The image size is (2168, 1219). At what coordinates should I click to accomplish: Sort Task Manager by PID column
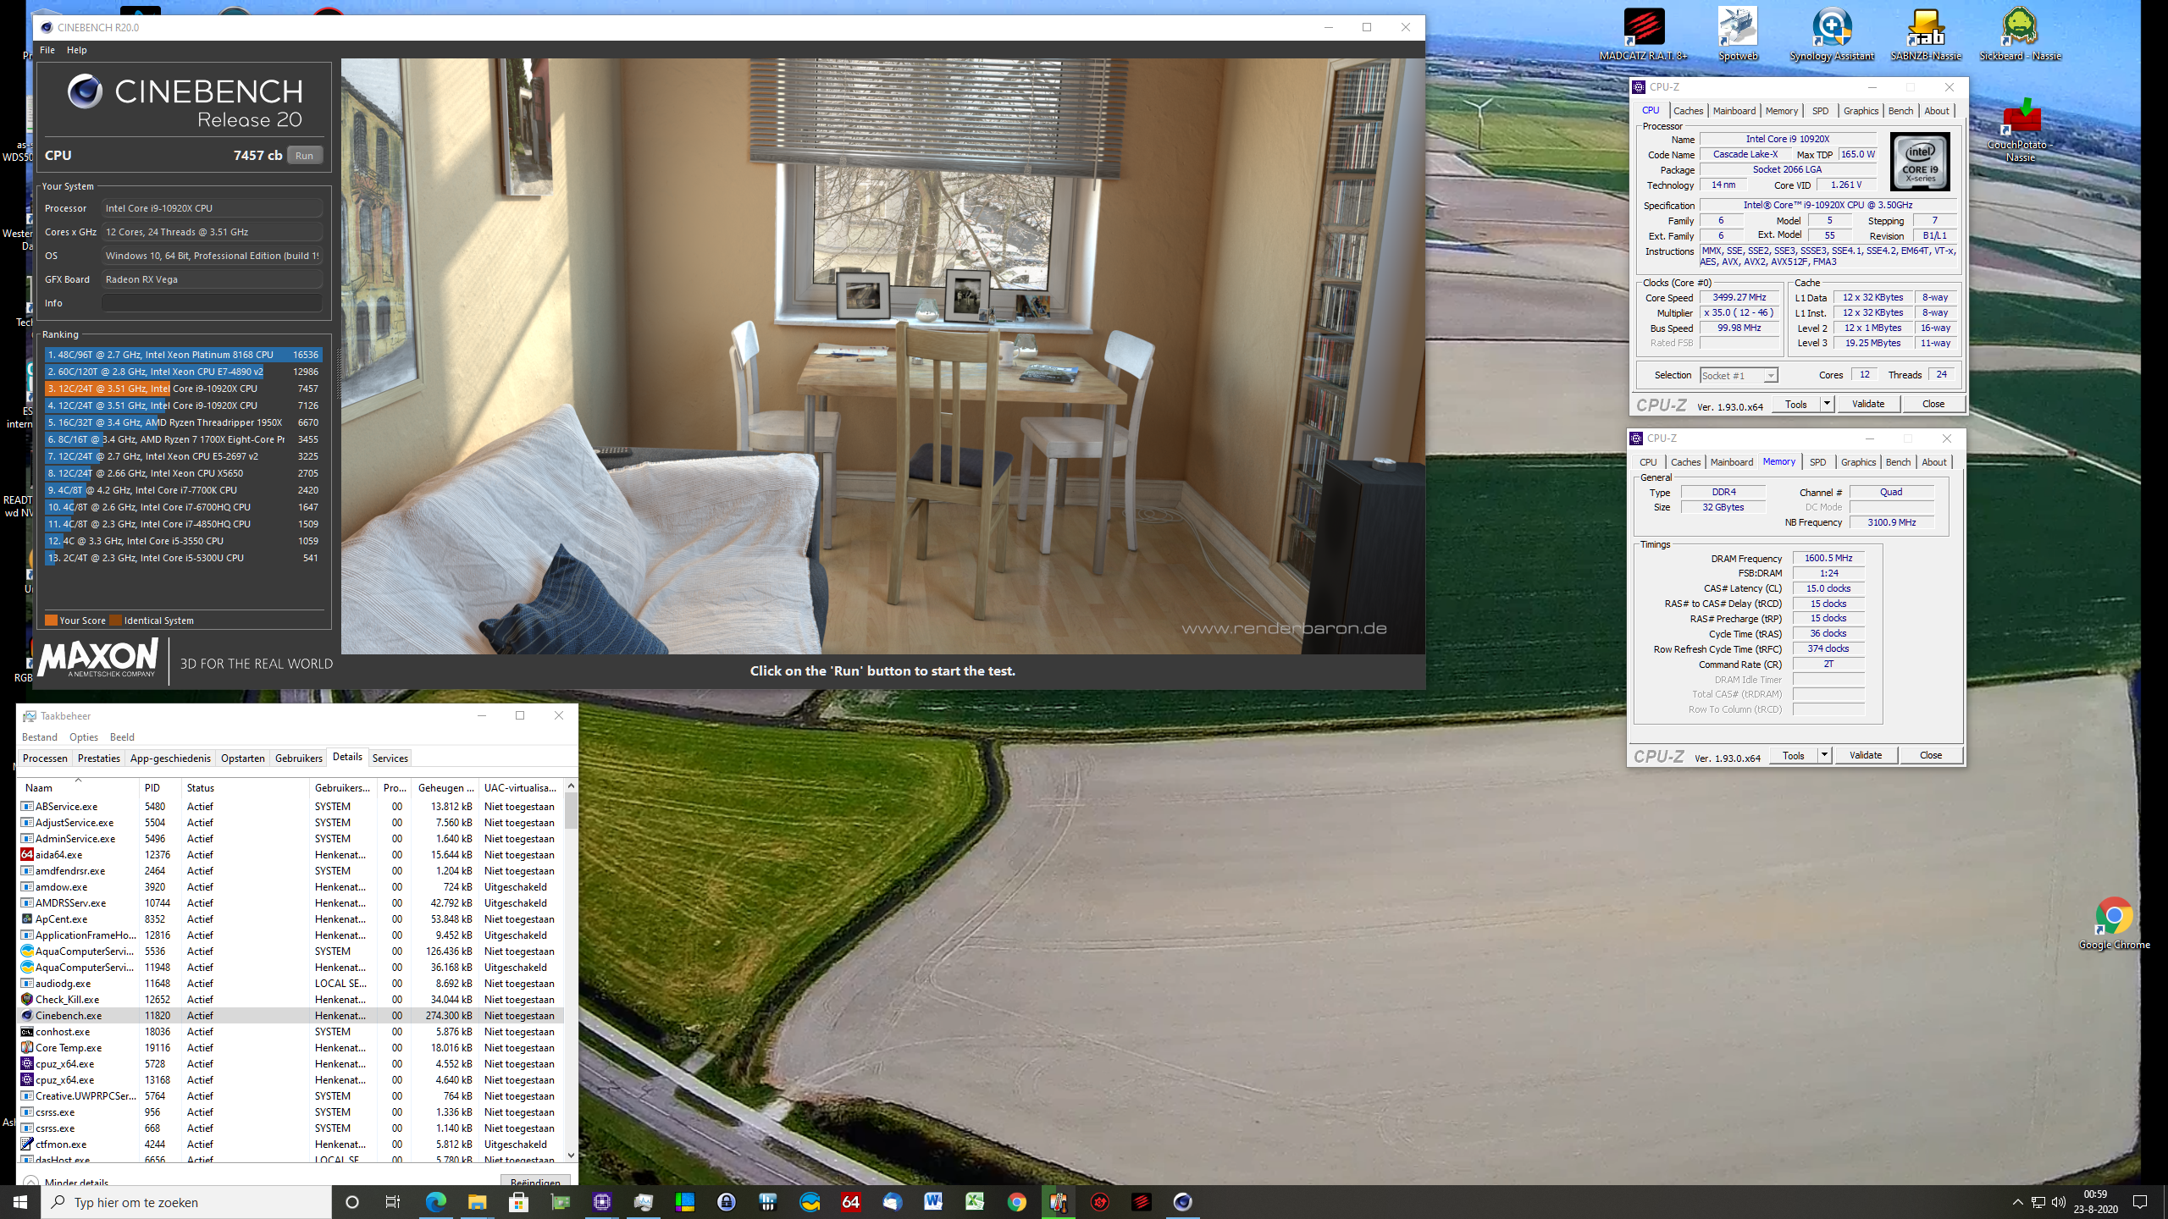coord(160,787)
